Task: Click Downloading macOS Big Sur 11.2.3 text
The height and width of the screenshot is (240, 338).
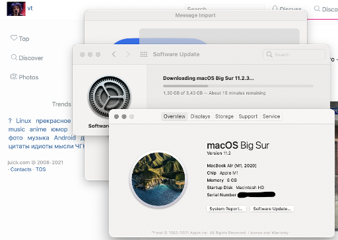Action: coord(209,78)
